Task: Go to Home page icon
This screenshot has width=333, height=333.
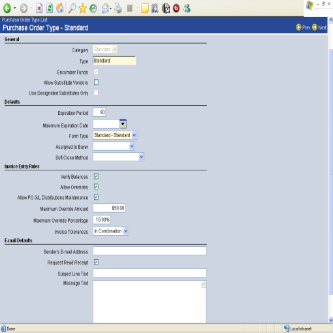Action: coord(60,8)
